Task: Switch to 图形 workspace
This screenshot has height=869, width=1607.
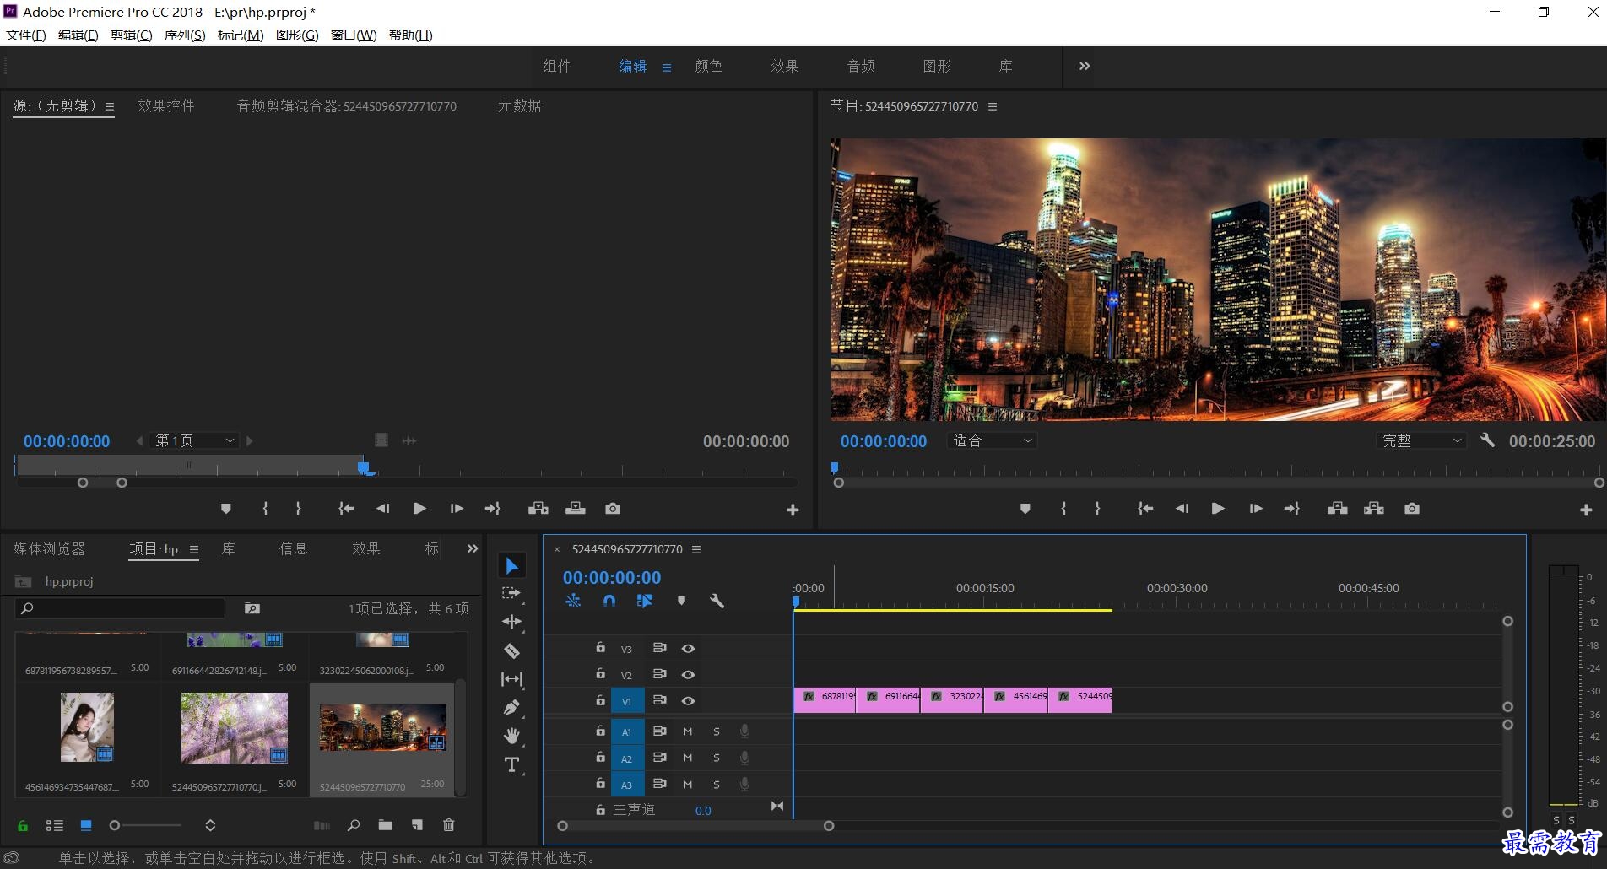Action: [937, 66]
